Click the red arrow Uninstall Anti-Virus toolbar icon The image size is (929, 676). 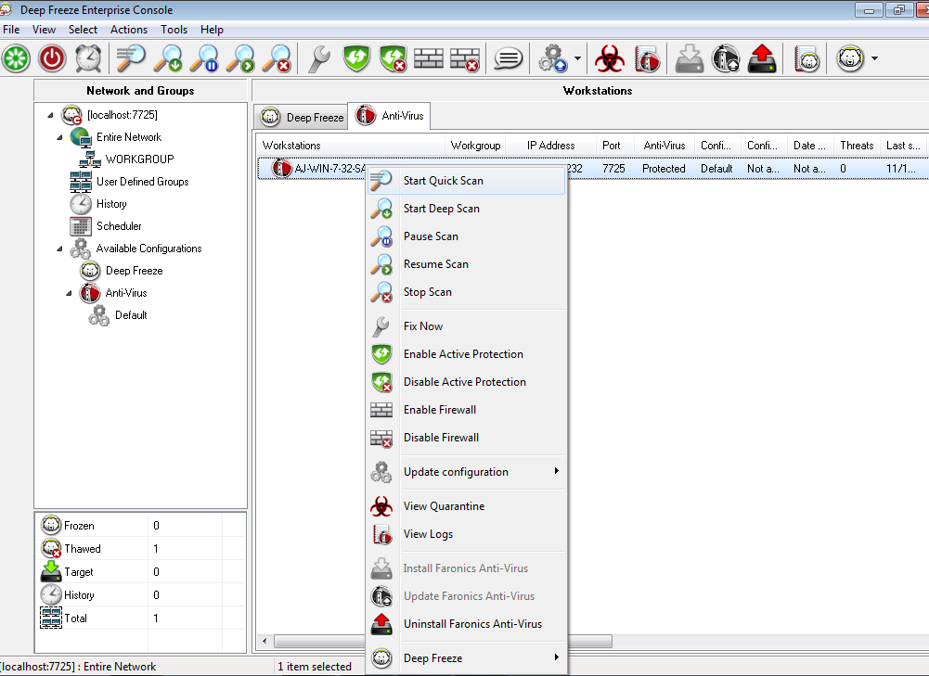[x=762, y=59]
